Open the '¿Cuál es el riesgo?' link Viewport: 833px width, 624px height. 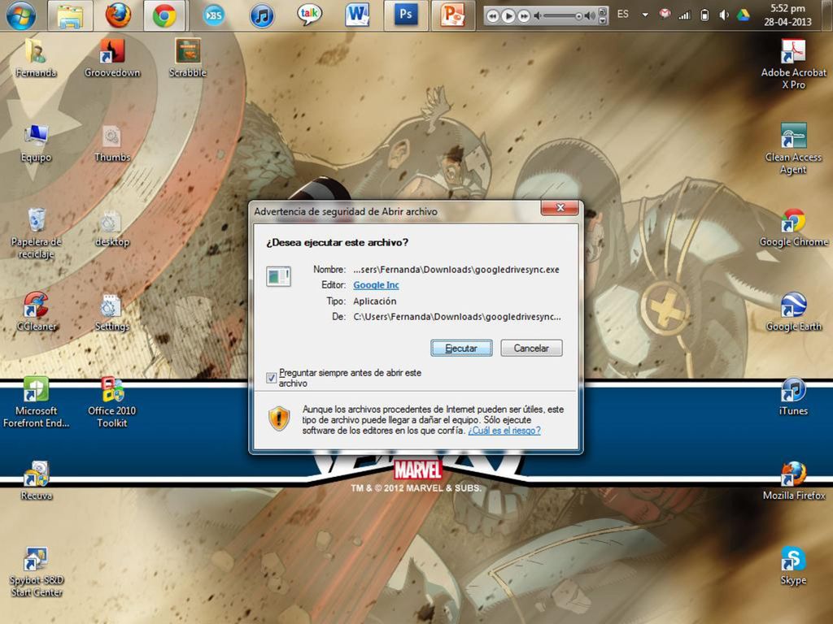pos(504,431)
